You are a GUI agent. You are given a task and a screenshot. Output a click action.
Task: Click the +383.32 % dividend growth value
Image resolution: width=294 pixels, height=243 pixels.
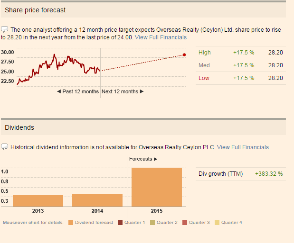[x=269, y=174]
